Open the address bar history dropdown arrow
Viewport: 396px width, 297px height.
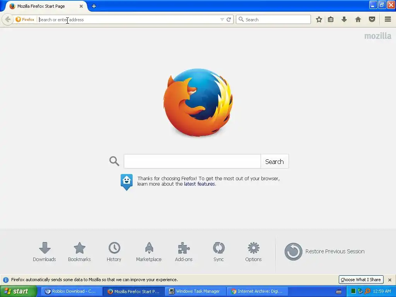tap(222, 19)
